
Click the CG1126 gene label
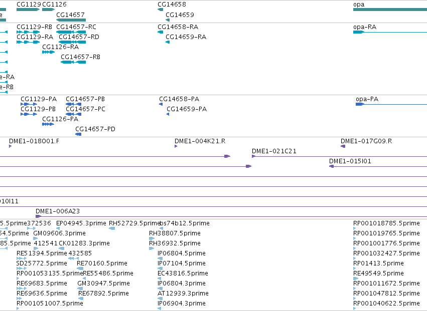pos(54,5)
